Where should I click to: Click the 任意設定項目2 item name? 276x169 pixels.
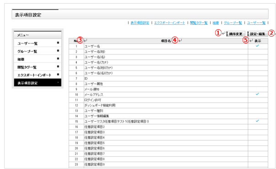tap(95, 127)
